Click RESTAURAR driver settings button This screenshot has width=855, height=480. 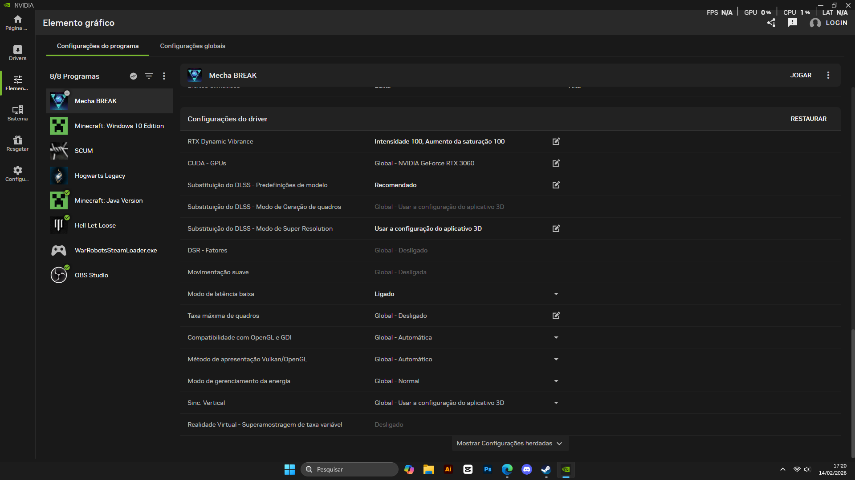[808, 119]
